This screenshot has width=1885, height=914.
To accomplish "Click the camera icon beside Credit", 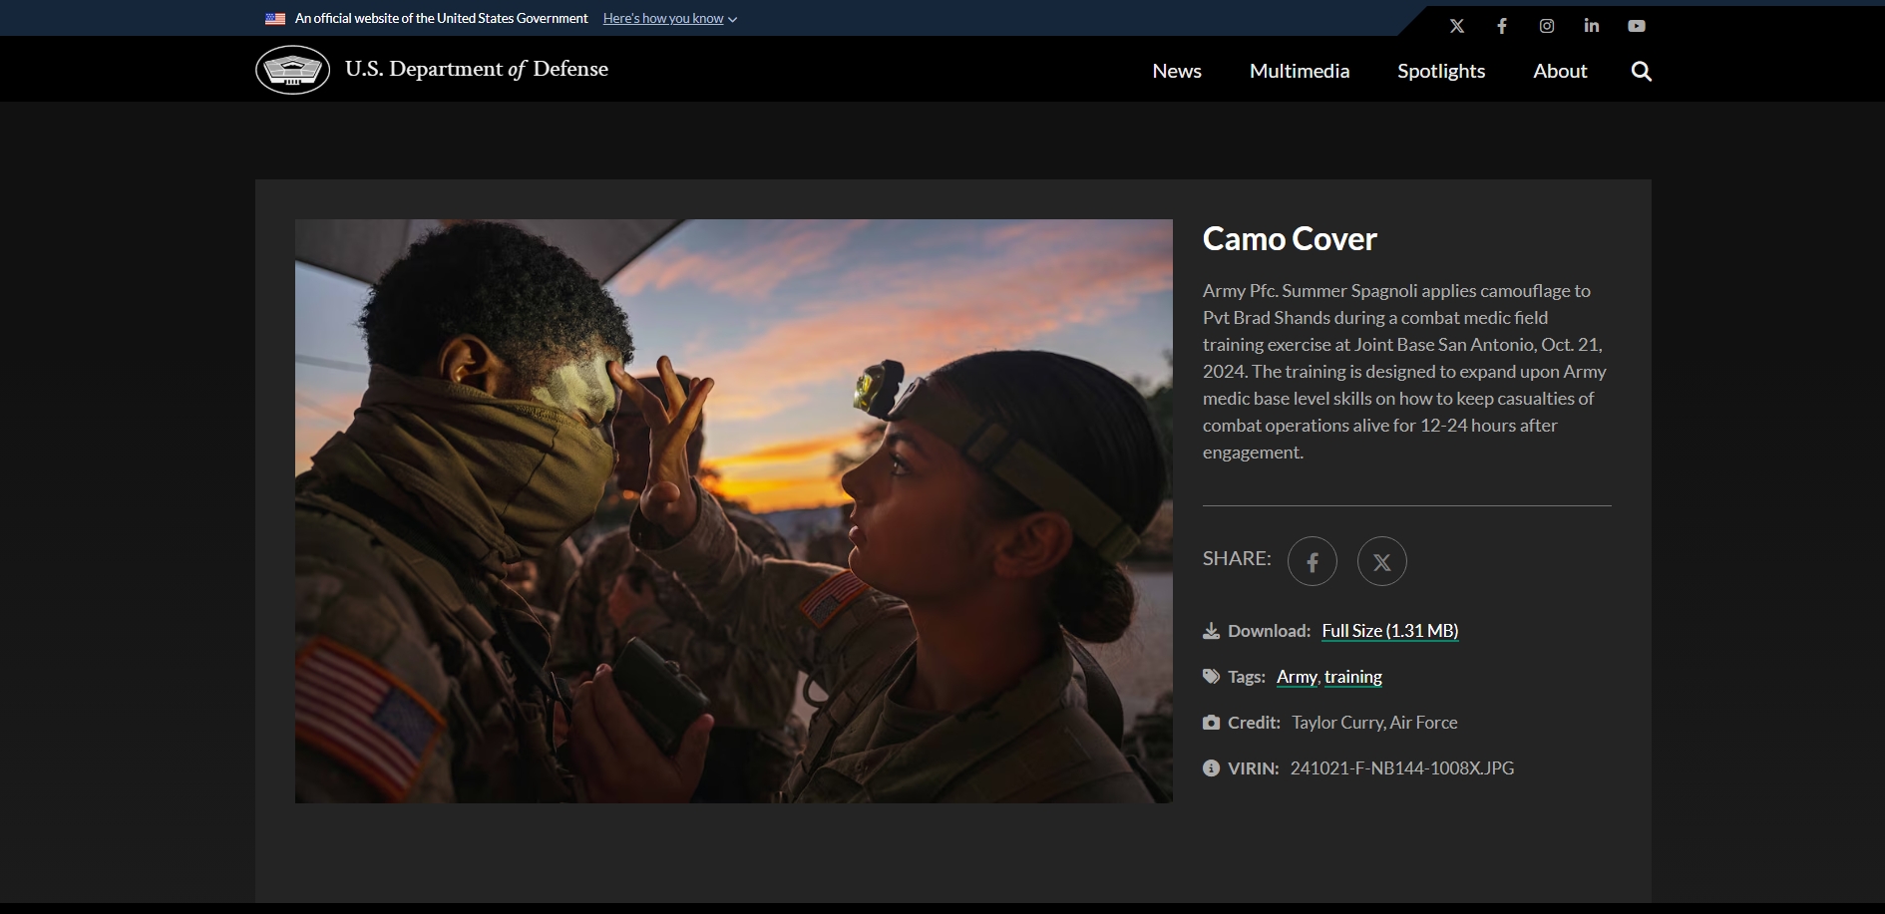I will click(1211, 723).
